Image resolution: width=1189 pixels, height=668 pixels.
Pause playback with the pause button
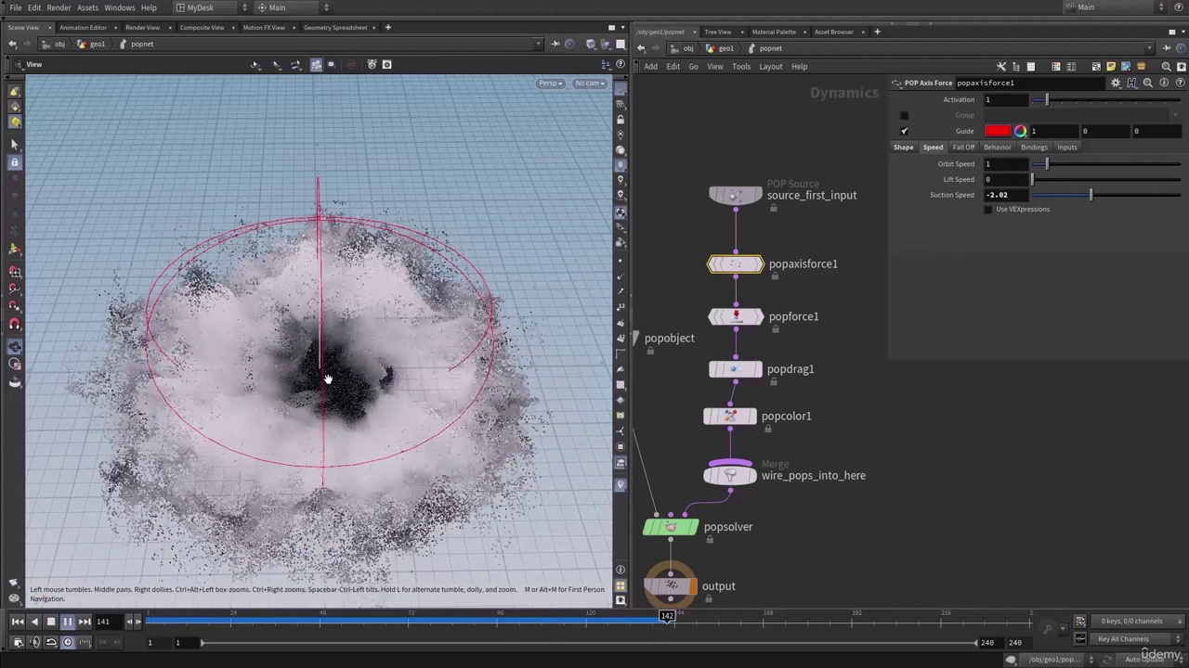click(67, 622)
